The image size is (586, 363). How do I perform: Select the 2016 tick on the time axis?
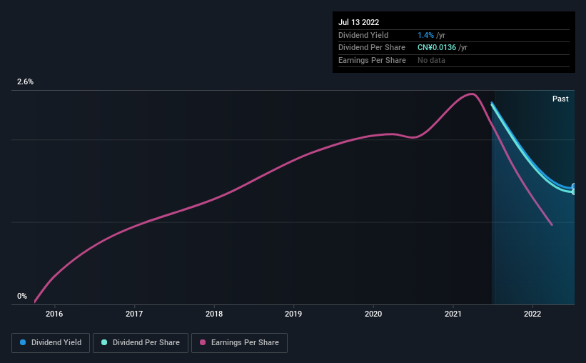(x=54, y=314)
